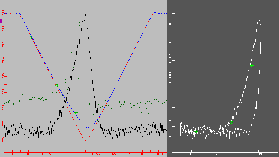Click the peak of the black curve
The width and height of the screenshot is (279, 157).
tap(85, 14)
